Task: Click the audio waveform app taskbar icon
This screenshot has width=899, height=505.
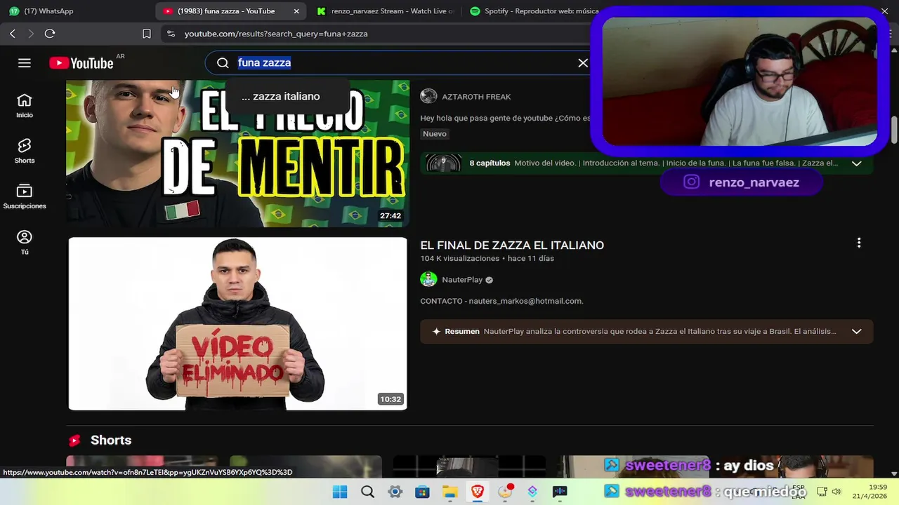Action: coord(560,492)
